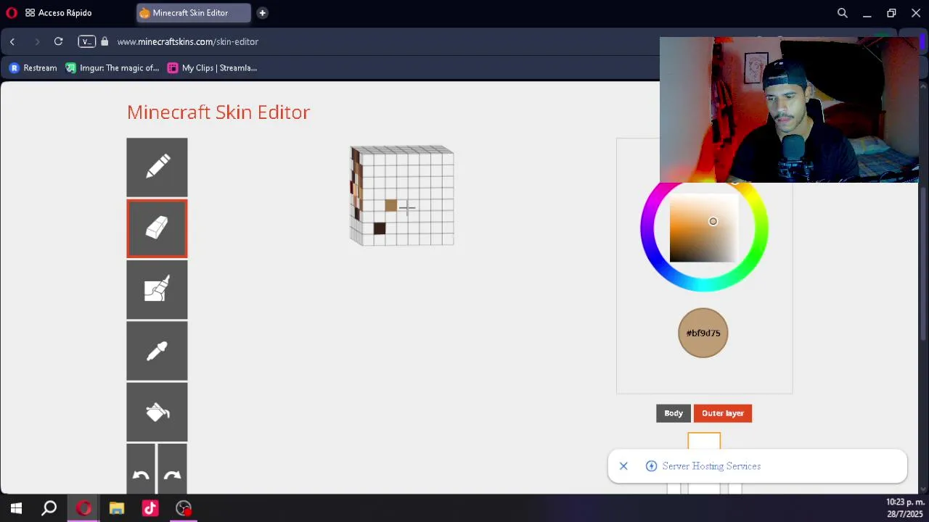
Task: Open Server Hosting Services ad link
Action: pos(711,466)
